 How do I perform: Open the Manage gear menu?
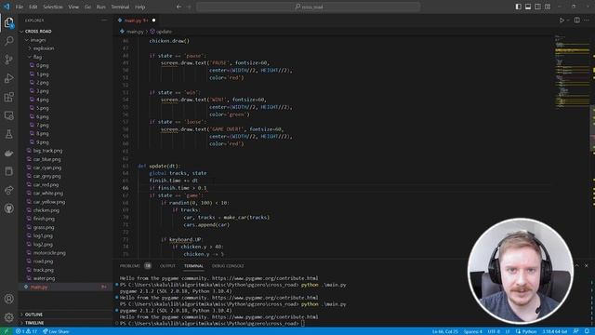pos(8,317)
